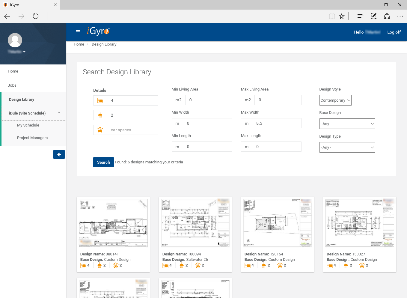Image resolution: width=407 pixels, height=298 pixels.
Task: Open the browser reading view icon
Action: (332, 16)
